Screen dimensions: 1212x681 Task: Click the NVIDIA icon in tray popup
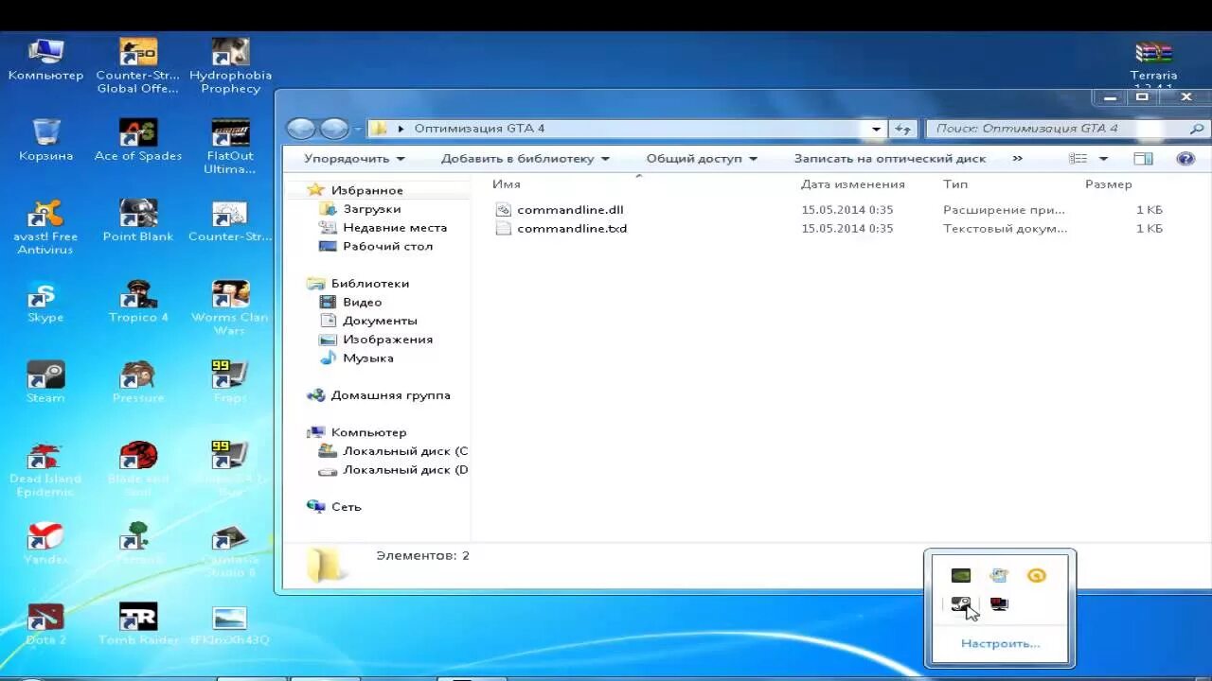point(961,575)
